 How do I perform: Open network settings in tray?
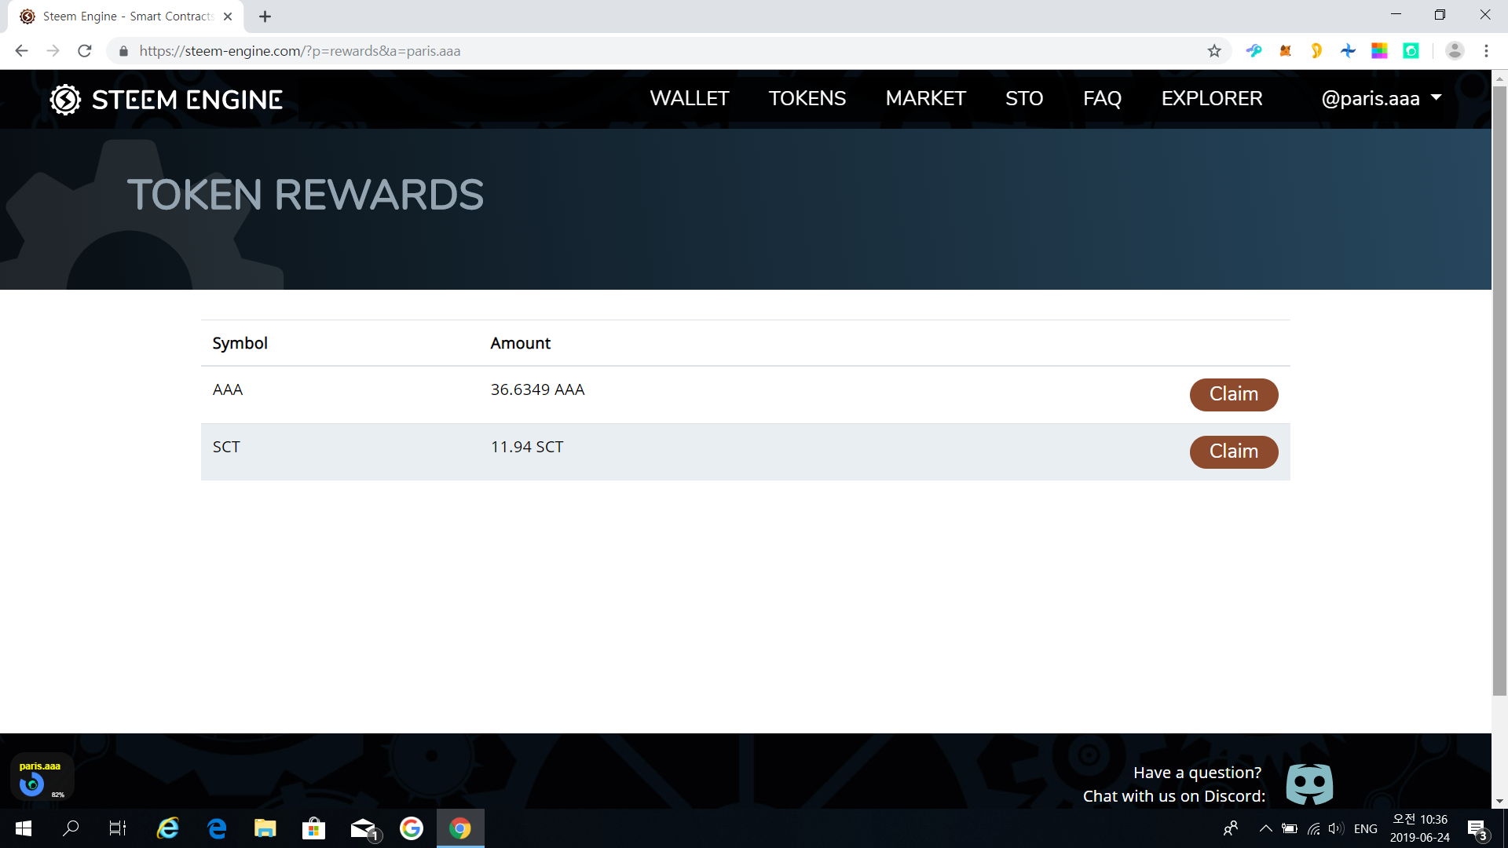1313,828
